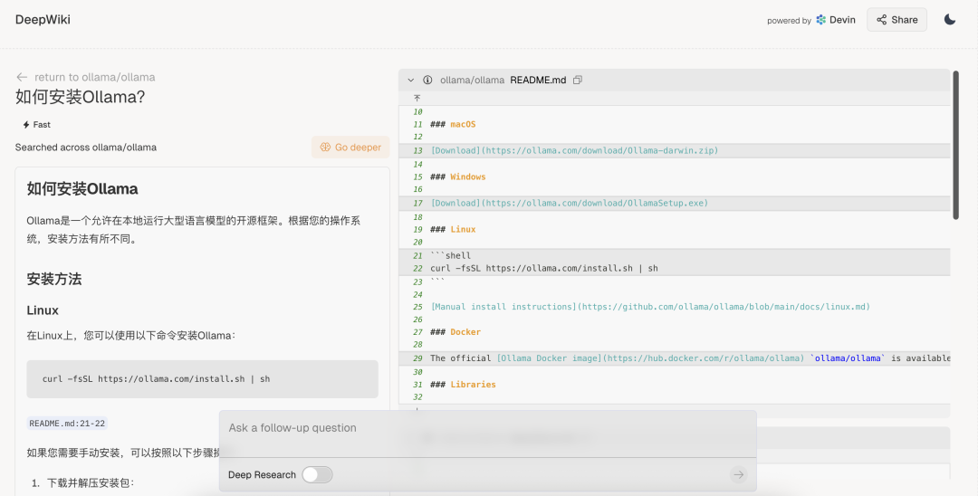
Task: Click the back arrow beside return link
Action: pos(22,77)
